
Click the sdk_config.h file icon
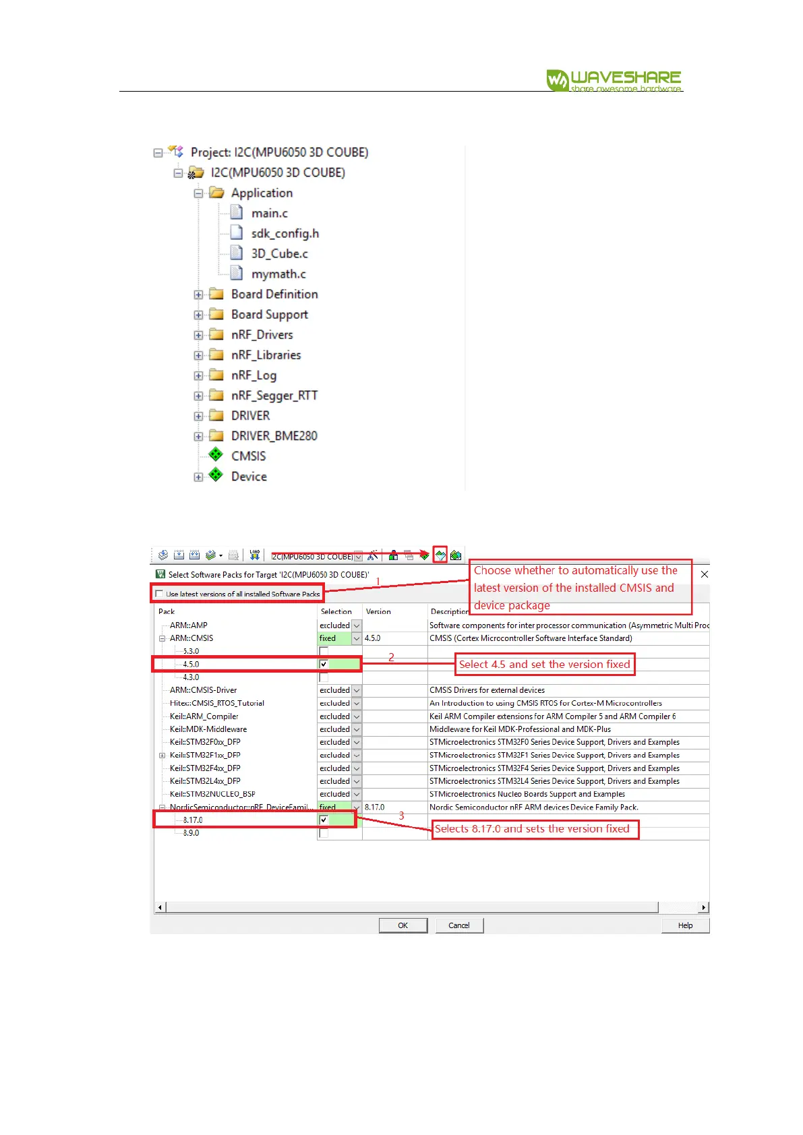click(237, 233)
